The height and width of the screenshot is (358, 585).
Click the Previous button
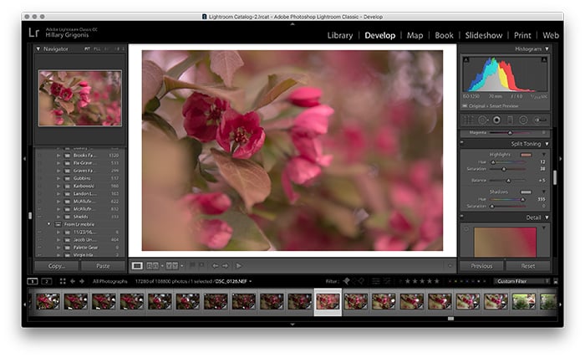click(481, 266)
